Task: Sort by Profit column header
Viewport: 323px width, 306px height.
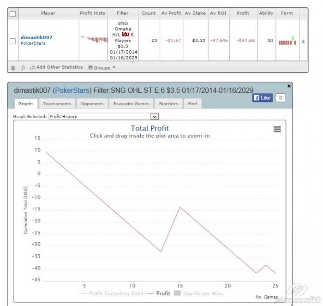Action: pos(243,13)
